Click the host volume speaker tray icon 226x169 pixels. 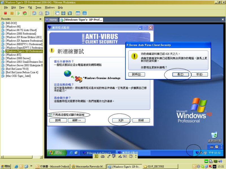220,161
